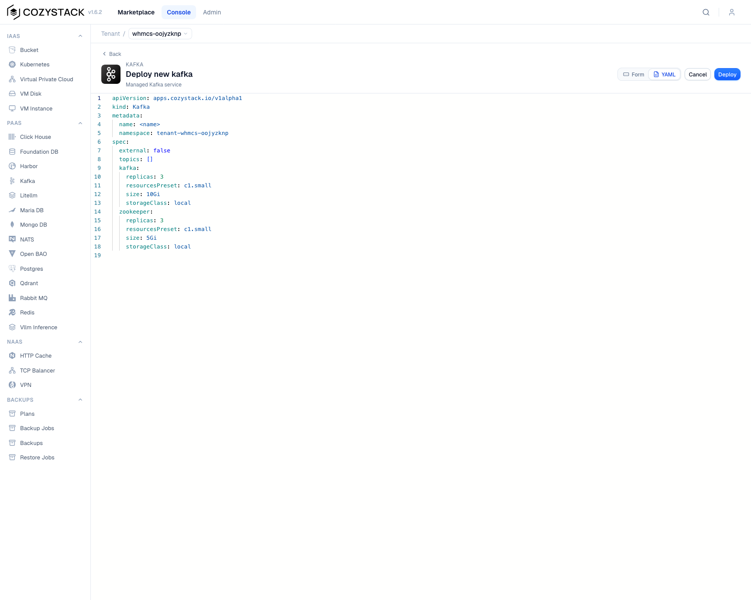This screenshot has width=751, height=600.
Task: Click the kafka size 10Gi value
Action: [153, 194]
